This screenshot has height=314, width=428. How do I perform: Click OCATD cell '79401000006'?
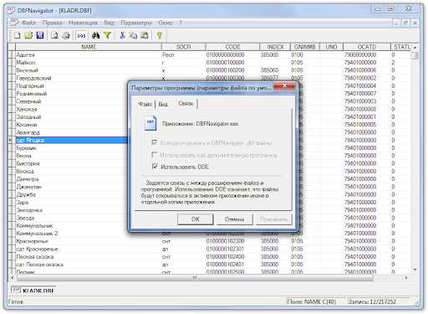pyautogui.click(x=367, y=70)
